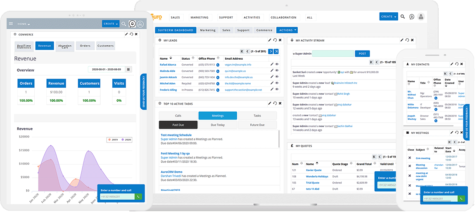
Task: Open the ACTIONS dropdown in the dashboard tabs
Action: 287,30
